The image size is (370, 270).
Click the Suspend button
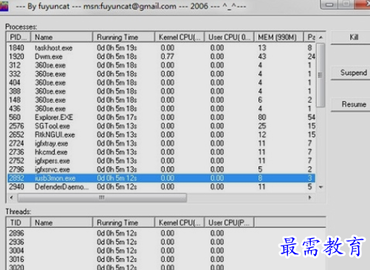(351, 72)
